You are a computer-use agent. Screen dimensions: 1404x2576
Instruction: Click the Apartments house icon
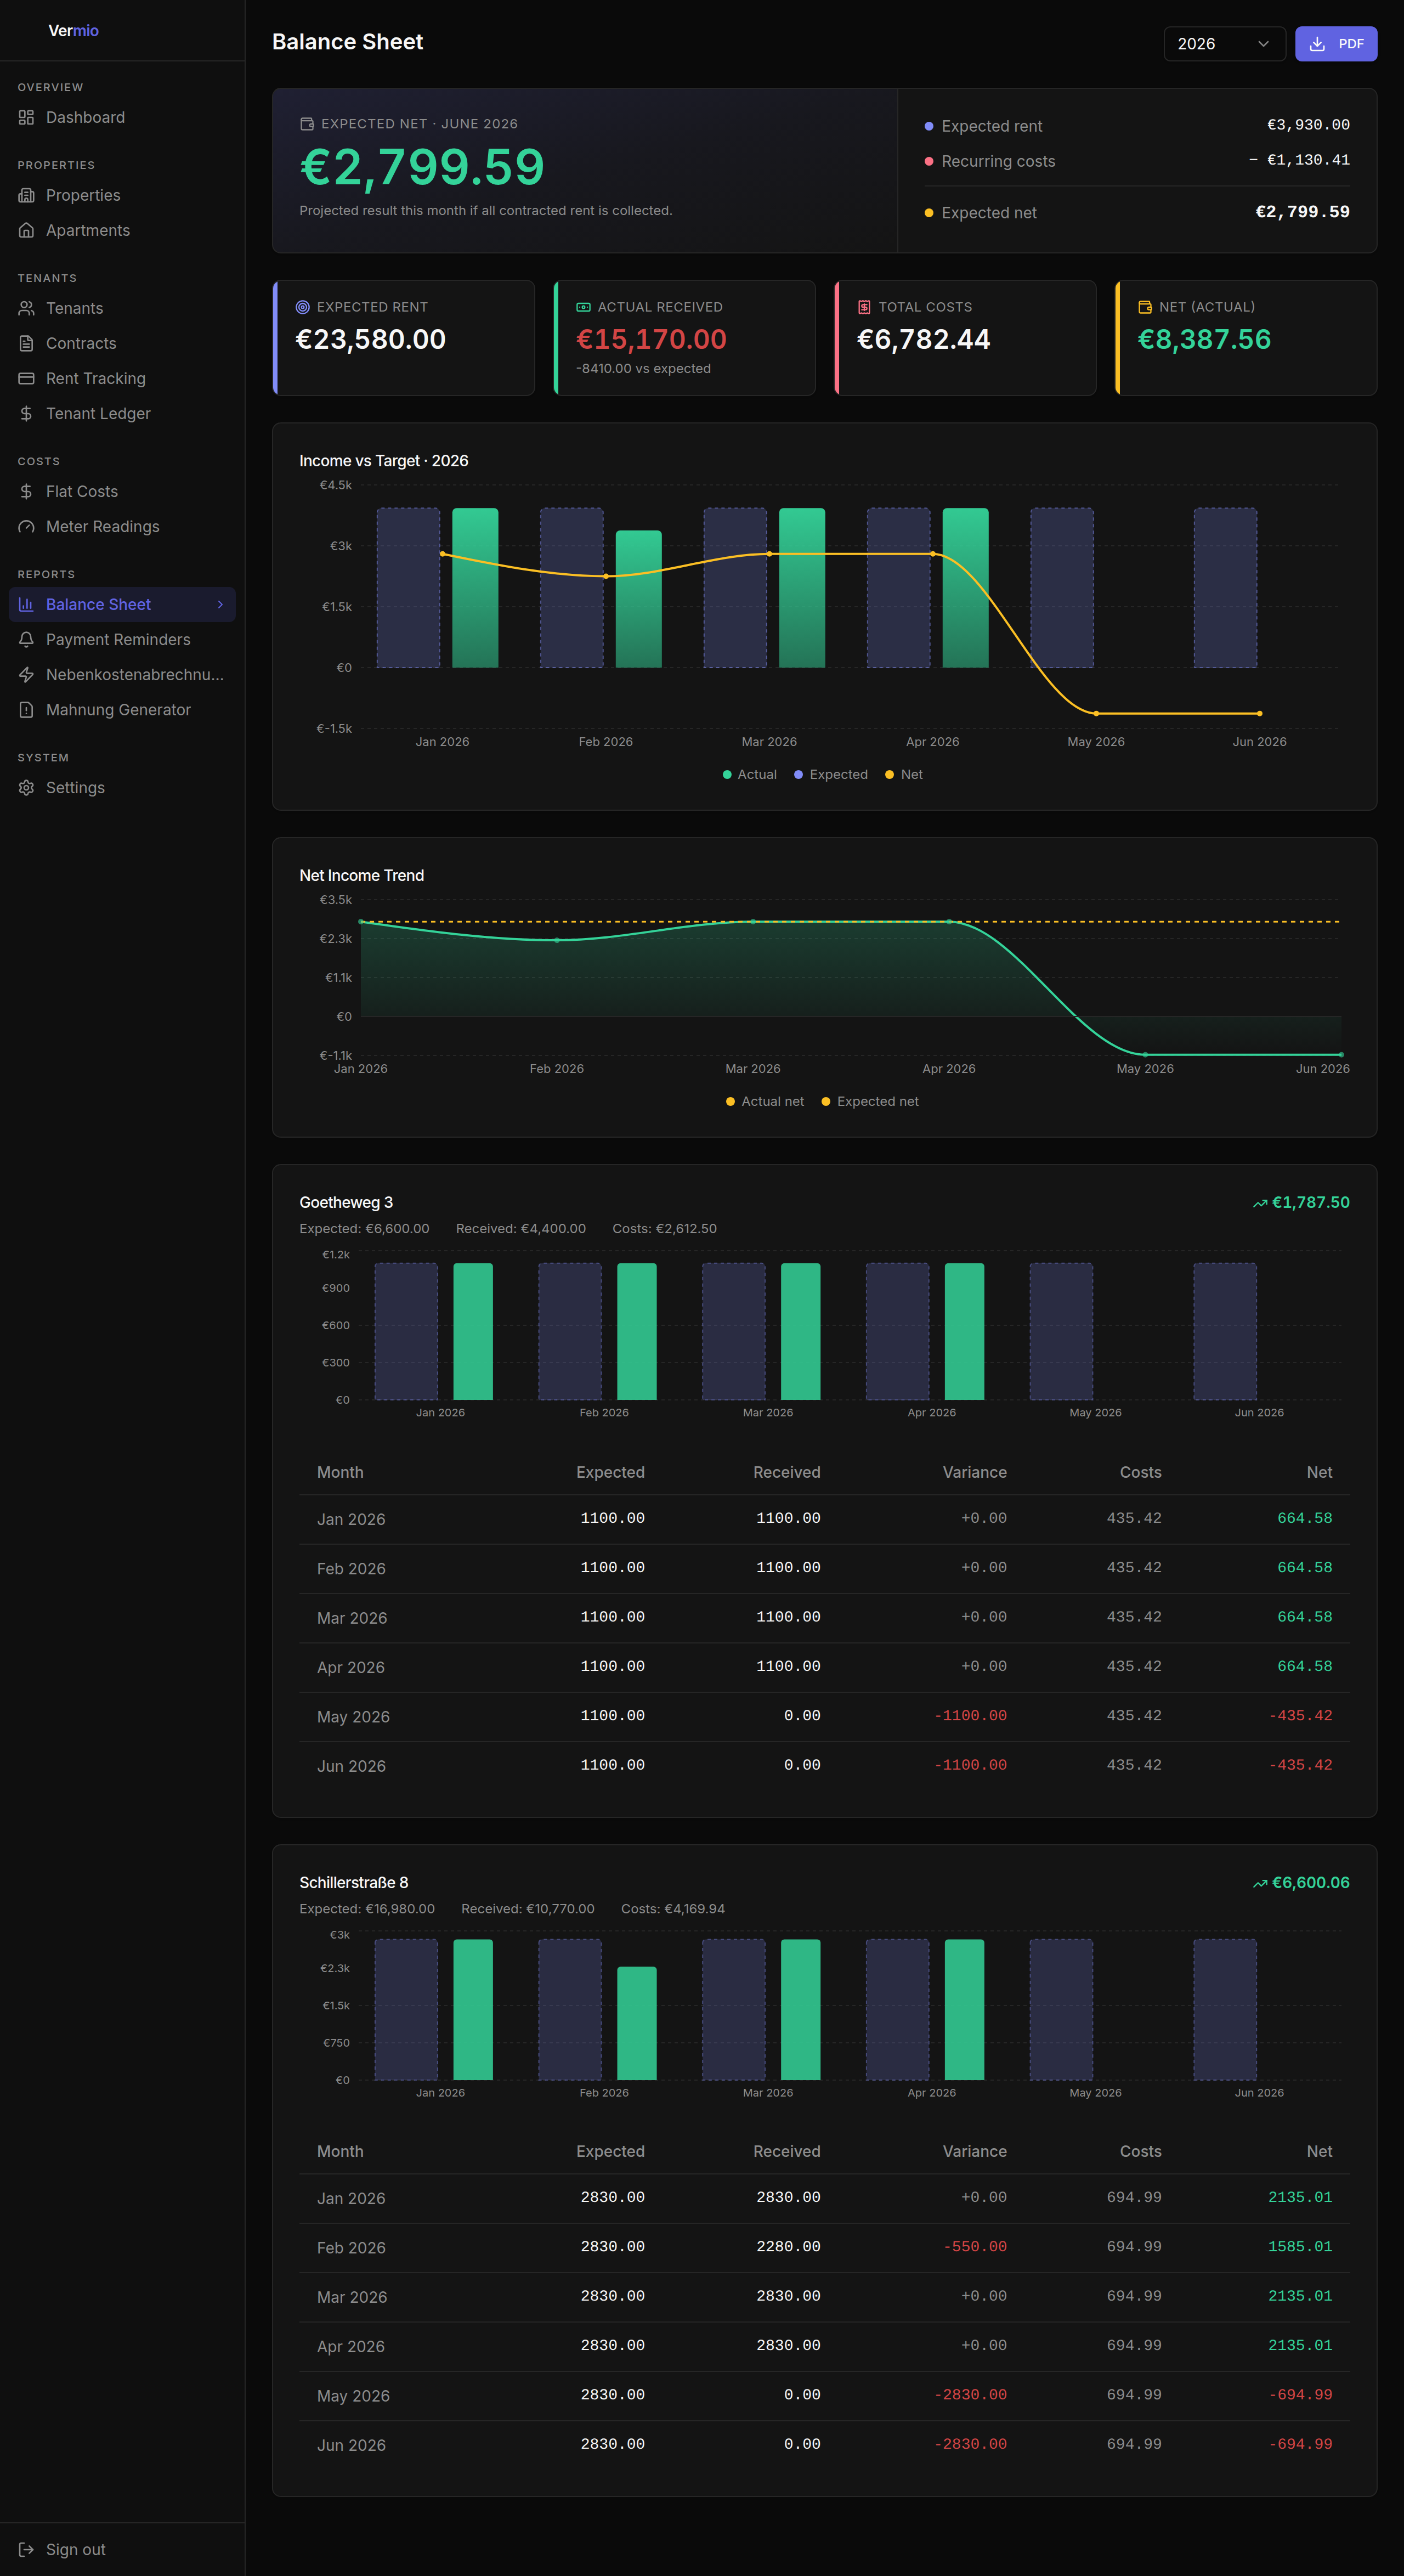[x=26, y=230]
